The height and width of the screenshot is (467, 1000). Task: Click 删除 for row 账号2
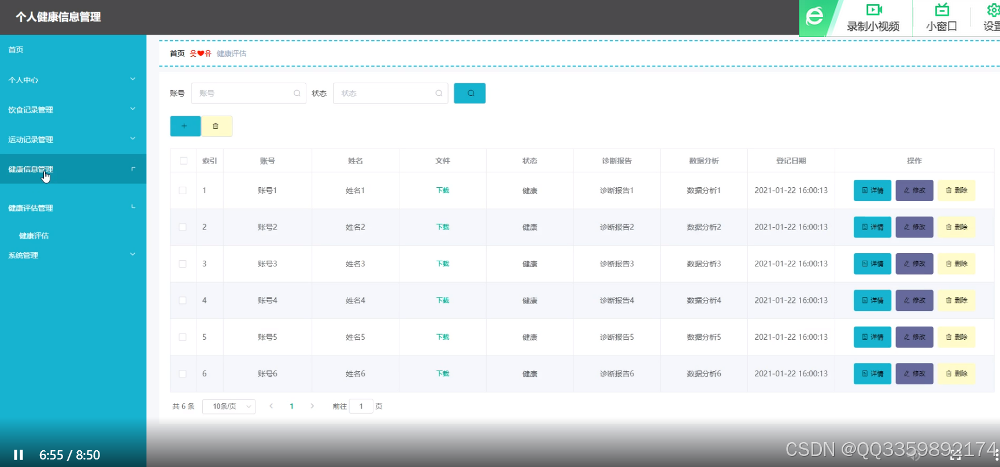(x=956, y=227)
